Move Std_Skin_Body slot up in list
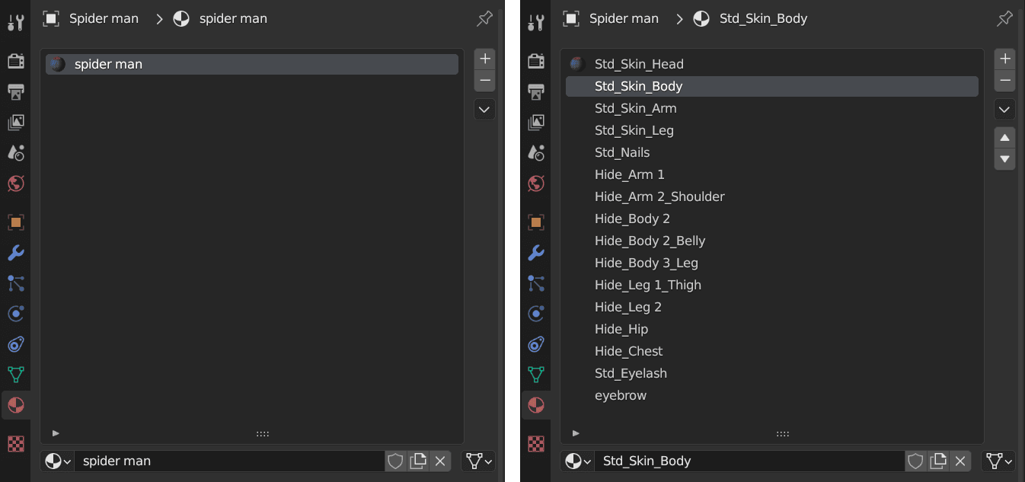Image resolution: width=1025 pixels, height=482 pixels. point(1004,138)
